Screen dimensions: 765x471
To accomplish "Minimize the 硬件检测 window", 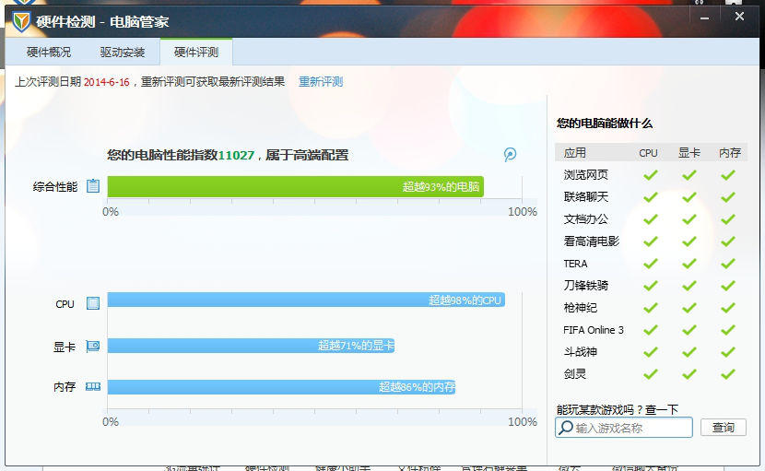I will [x=704, y=18].
